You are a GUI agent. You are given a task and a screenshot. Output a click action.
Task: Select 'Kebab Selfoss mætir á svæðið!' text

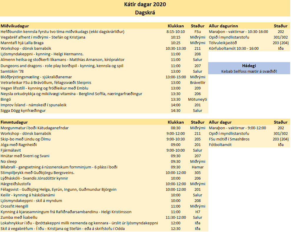(249, 71)
